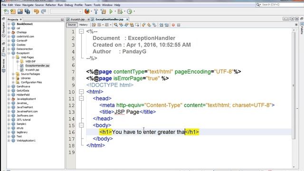Click the New Project toolbar icon
The image size is (304, 171).
tap(13, 11)
